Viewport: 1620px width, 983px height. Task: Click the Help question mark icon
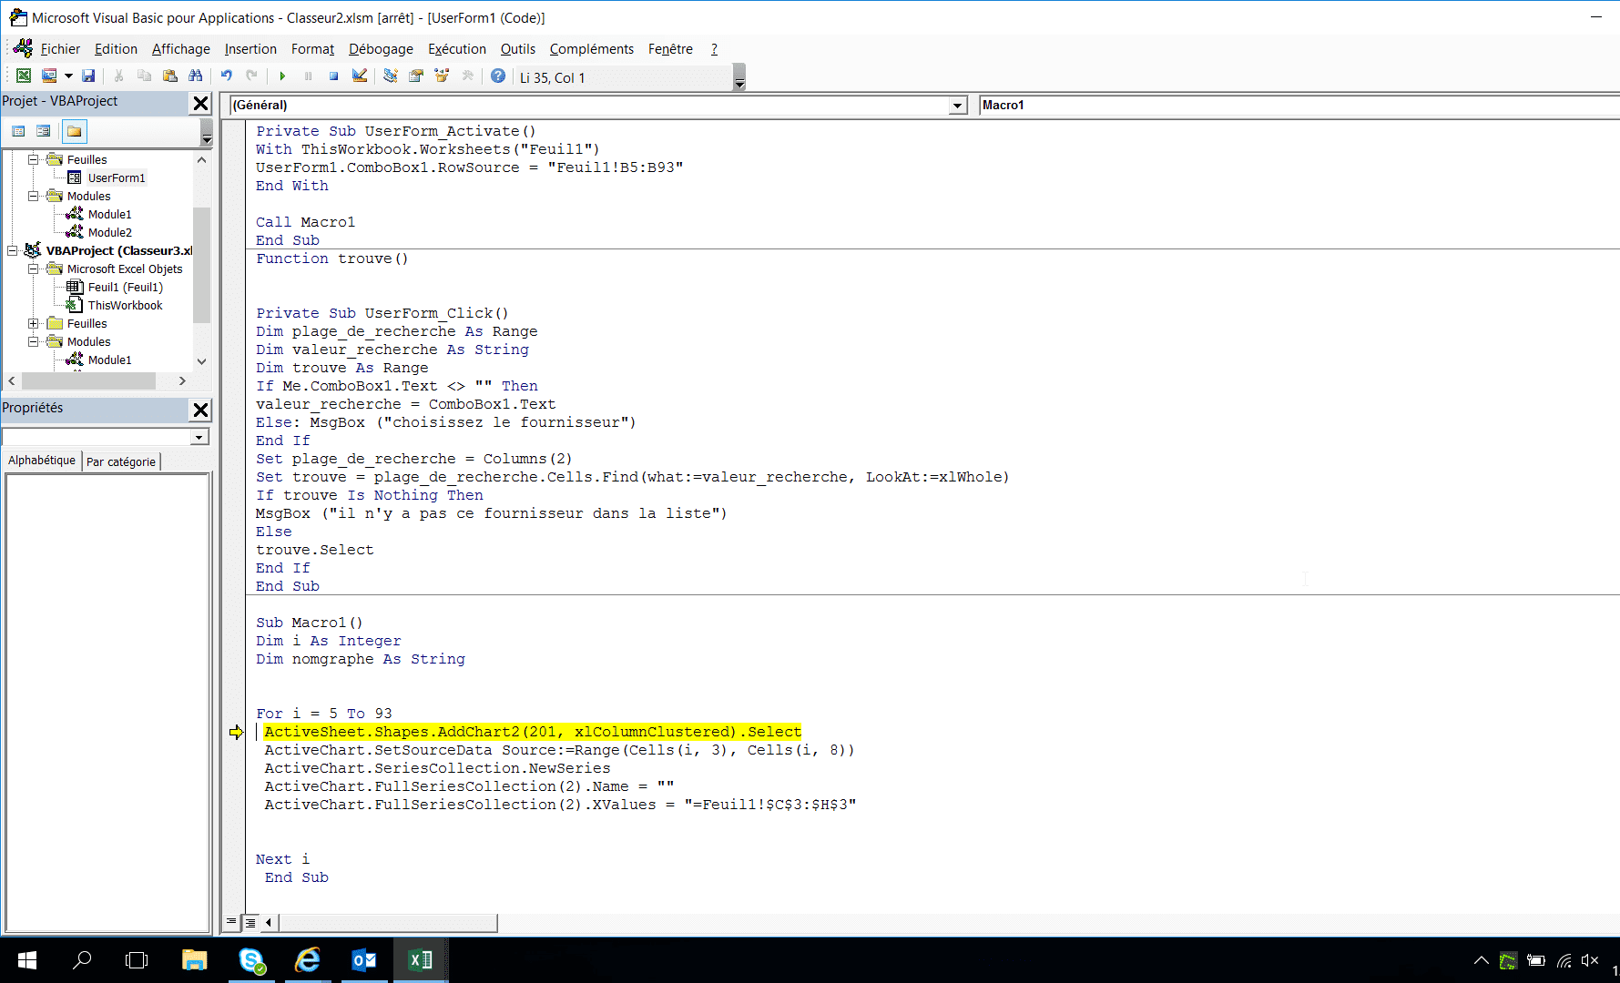pos(498,76)
